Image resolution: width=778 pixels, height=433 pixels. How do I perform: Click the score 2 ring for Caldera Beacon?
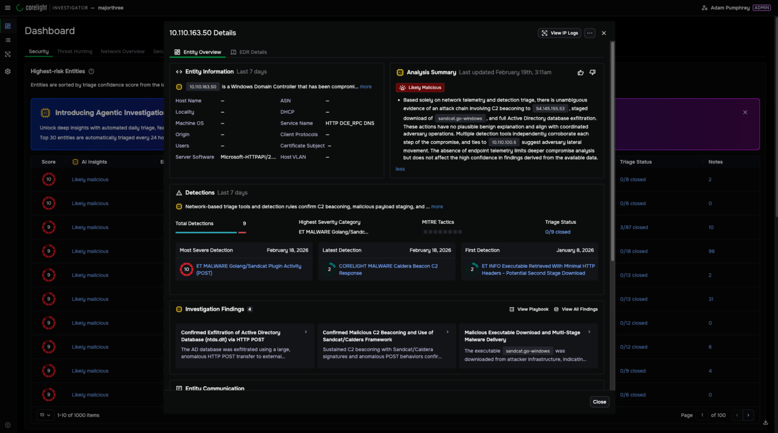pyautogui.click(x=329, y=270)
